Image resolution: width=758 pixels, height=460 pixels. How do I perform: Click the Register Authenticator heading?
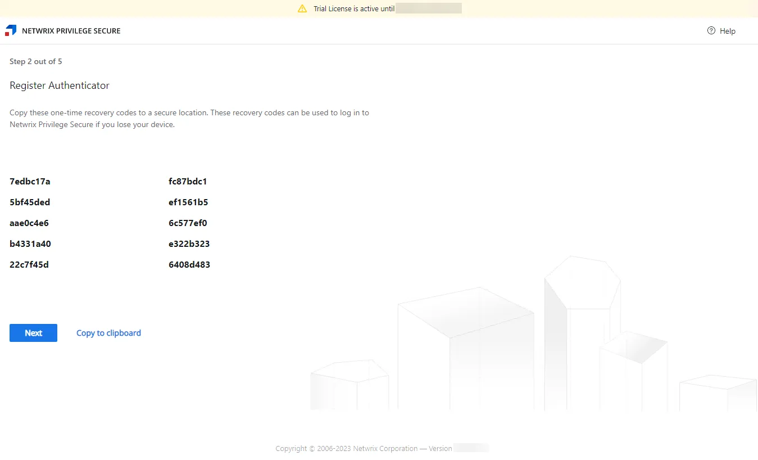tap(60, 85)
